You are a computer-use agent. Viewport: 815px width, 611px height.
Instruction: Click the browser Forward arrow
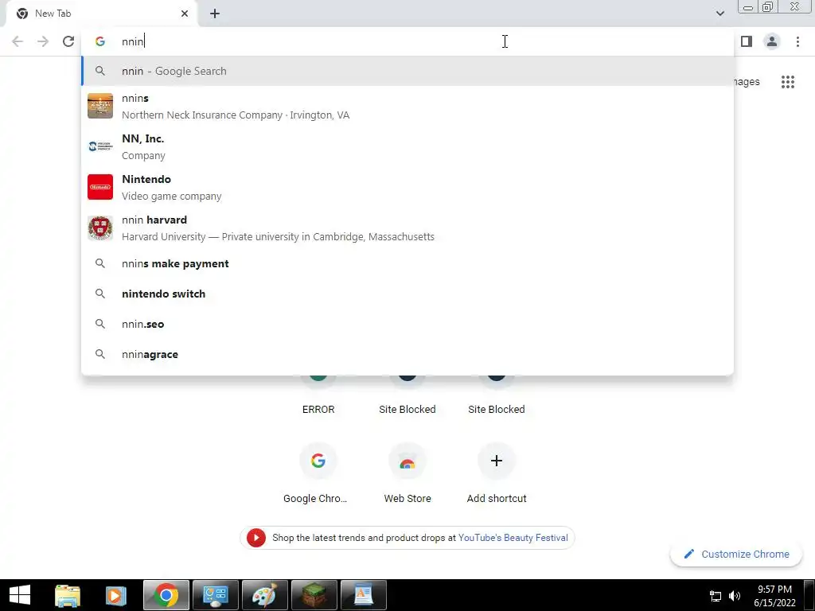[x=43, y=41]
